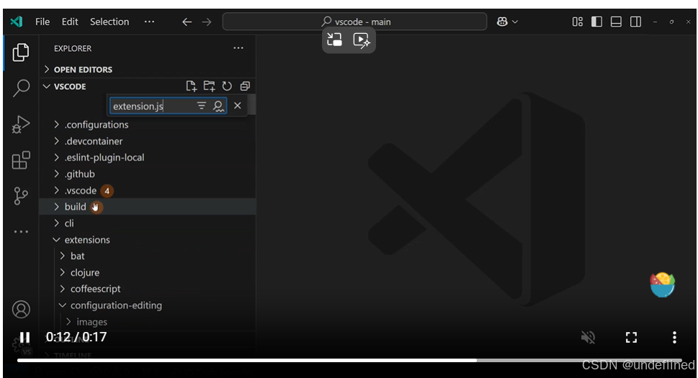Toggle the secondary side bar
Viewport: 698px width, 378px height.
[635, 22]
